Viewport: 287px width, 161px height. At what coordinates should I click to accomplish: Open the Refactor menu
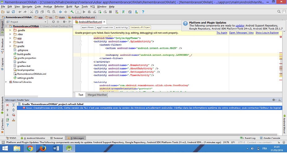[59, 6]
